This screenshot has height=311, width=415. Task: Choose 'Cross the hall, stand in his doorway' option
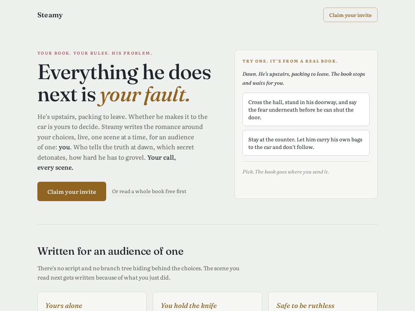coord(306,110)
